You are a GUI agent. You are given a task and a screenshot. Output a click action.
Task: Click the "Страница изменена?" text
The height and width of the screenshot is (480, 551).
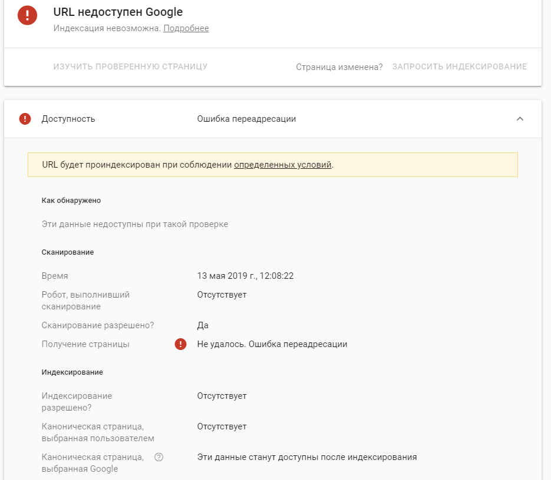tap(339, 67)
